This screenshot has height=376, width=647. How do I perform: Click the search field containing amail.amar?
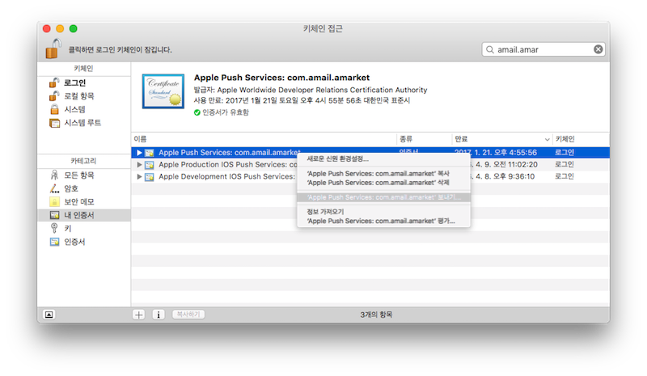pos(543,49)
